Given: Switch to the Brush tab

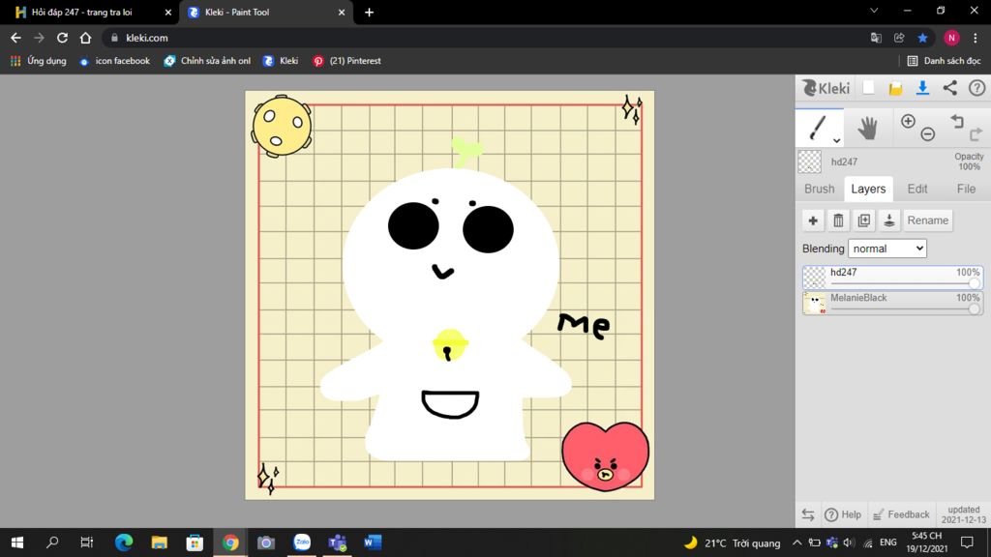Looking at the screenshot, I should 819,189.
